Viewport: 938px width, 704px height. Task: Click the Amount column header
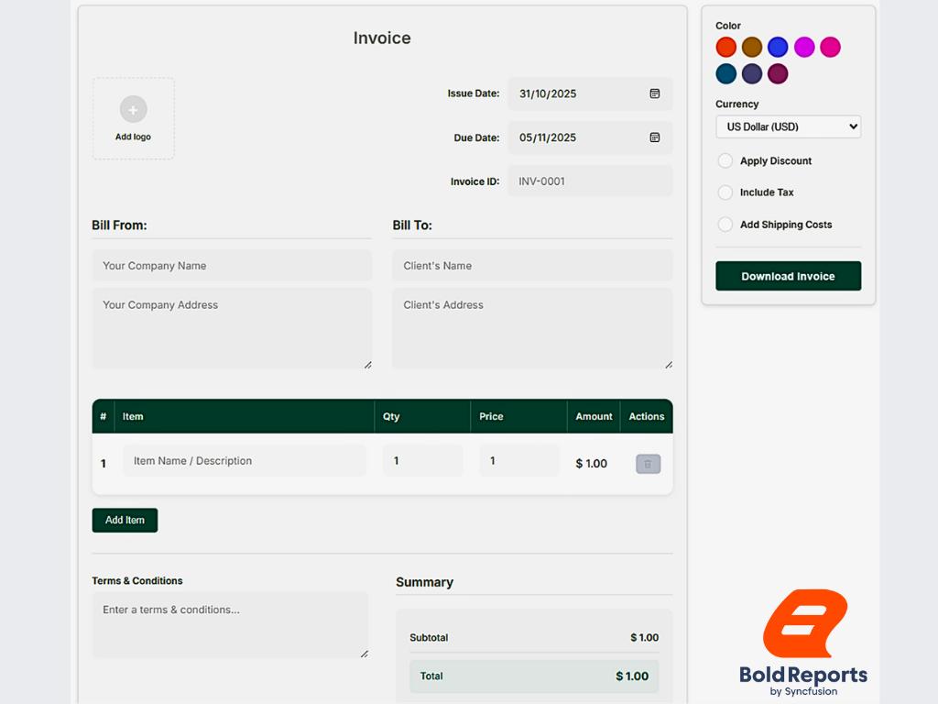pos(594,416)
